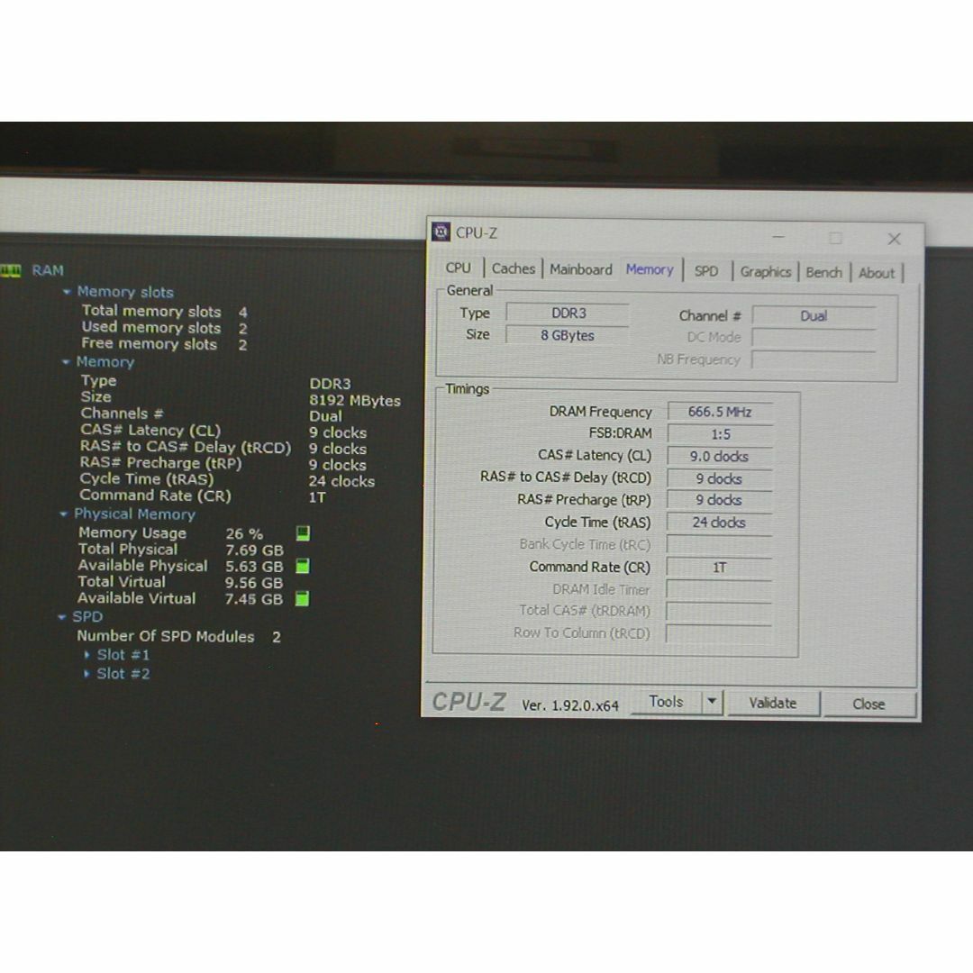Click the green RAM chip icon
Viewport: 973px width, 973px height.
[11, 270]
